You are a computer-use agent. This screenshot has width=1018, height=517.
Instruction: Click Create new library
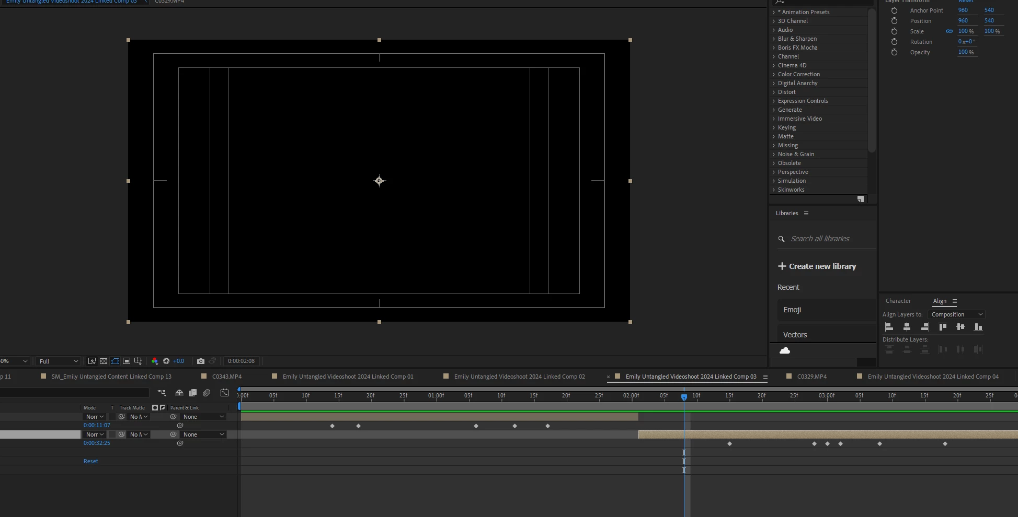tap(817, 266)
